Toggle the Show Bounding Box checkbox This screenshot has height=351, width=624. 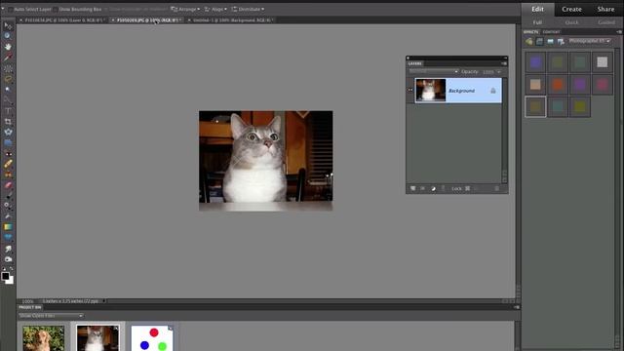[x=56, y=9]
